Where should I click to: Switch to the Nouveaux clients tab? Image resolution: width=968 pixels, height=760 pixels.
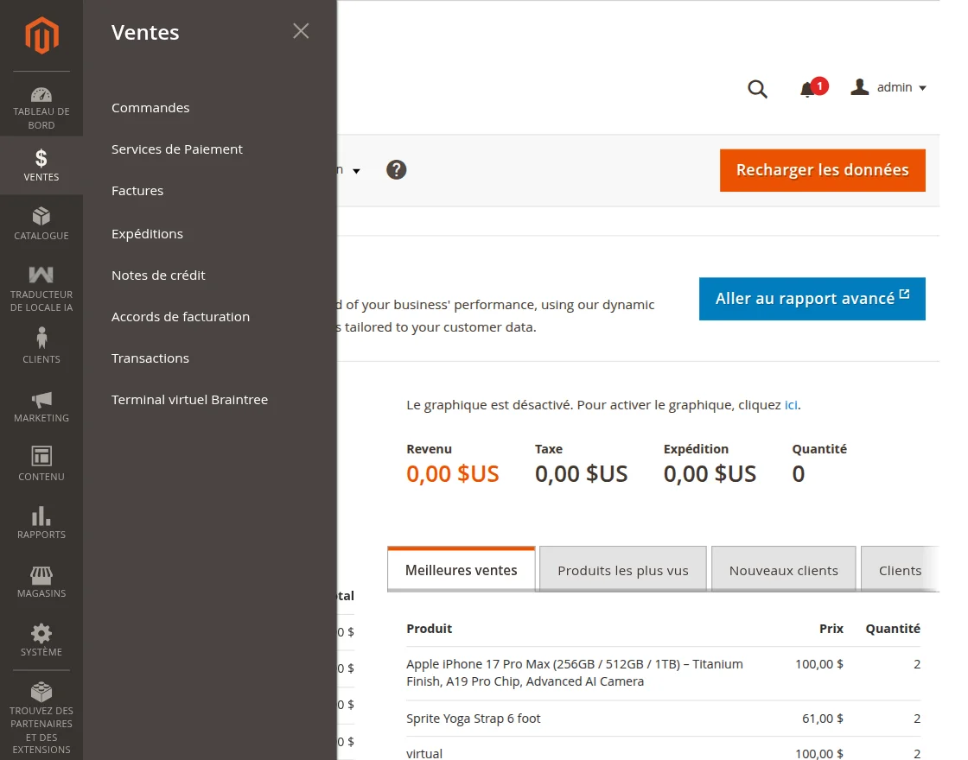tap(783, 570)
